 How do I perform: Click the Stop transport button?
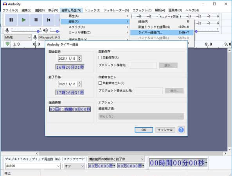tap(36, 20)
